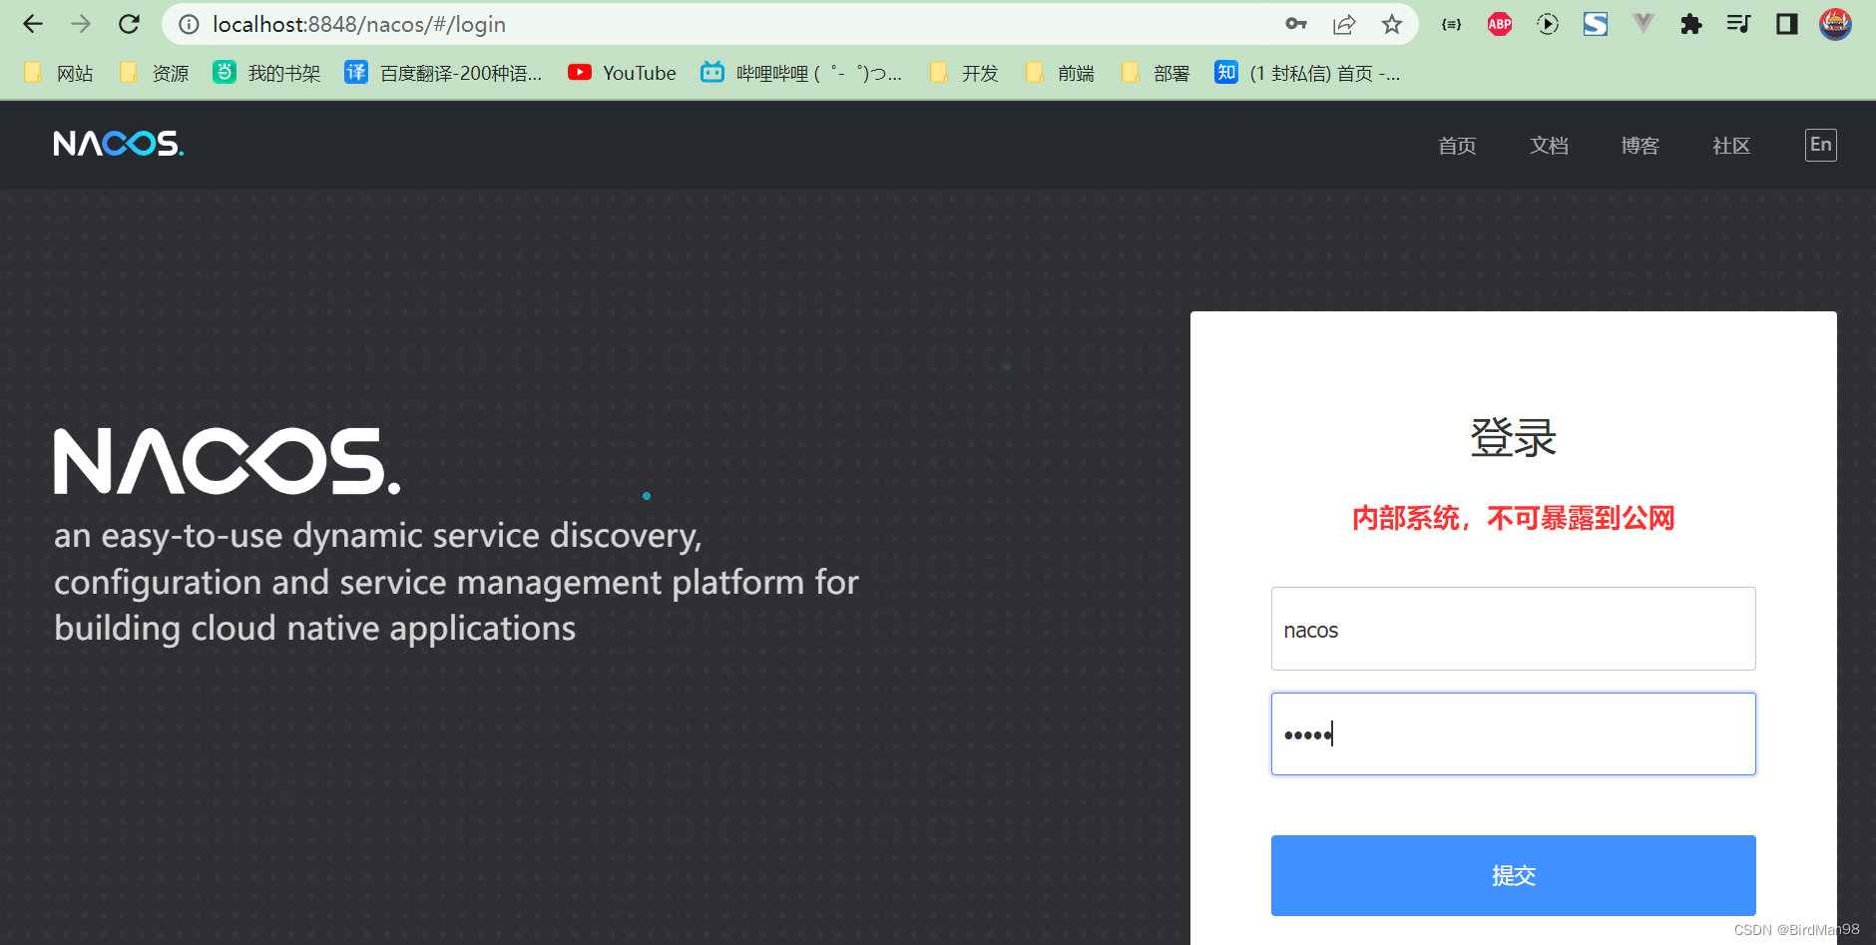The image size is (1876, 945).
Task: Open the browser extensions puzzle icon
Action: (1690, 23)
